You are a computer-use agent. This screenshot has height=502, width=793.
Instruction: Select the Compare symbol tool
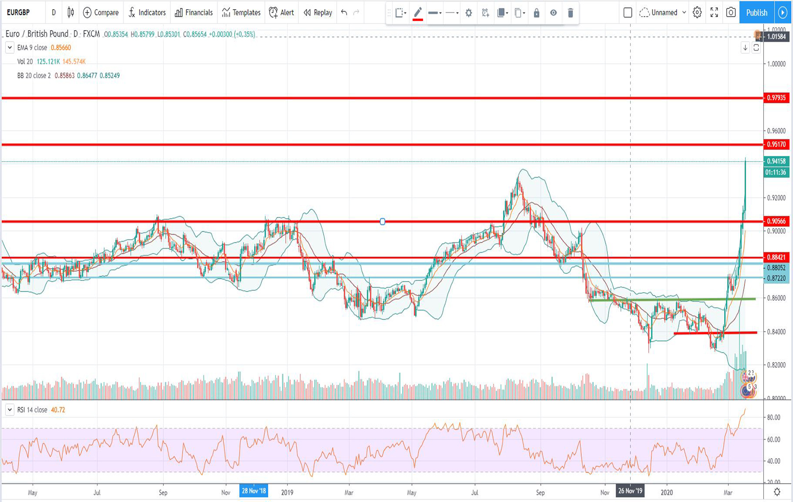click(x=101, y=13)
